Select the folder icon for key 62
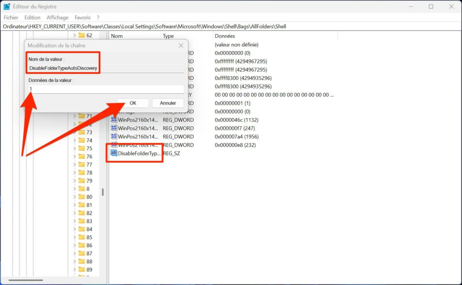This screenshot has height=285, width=462. 82,35
